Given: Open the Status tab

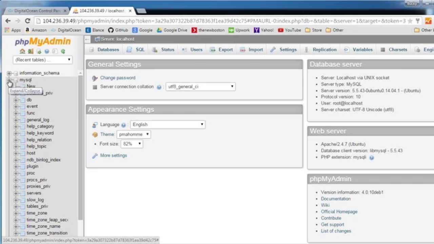Looking at the screenshot, I should point(163,50).
